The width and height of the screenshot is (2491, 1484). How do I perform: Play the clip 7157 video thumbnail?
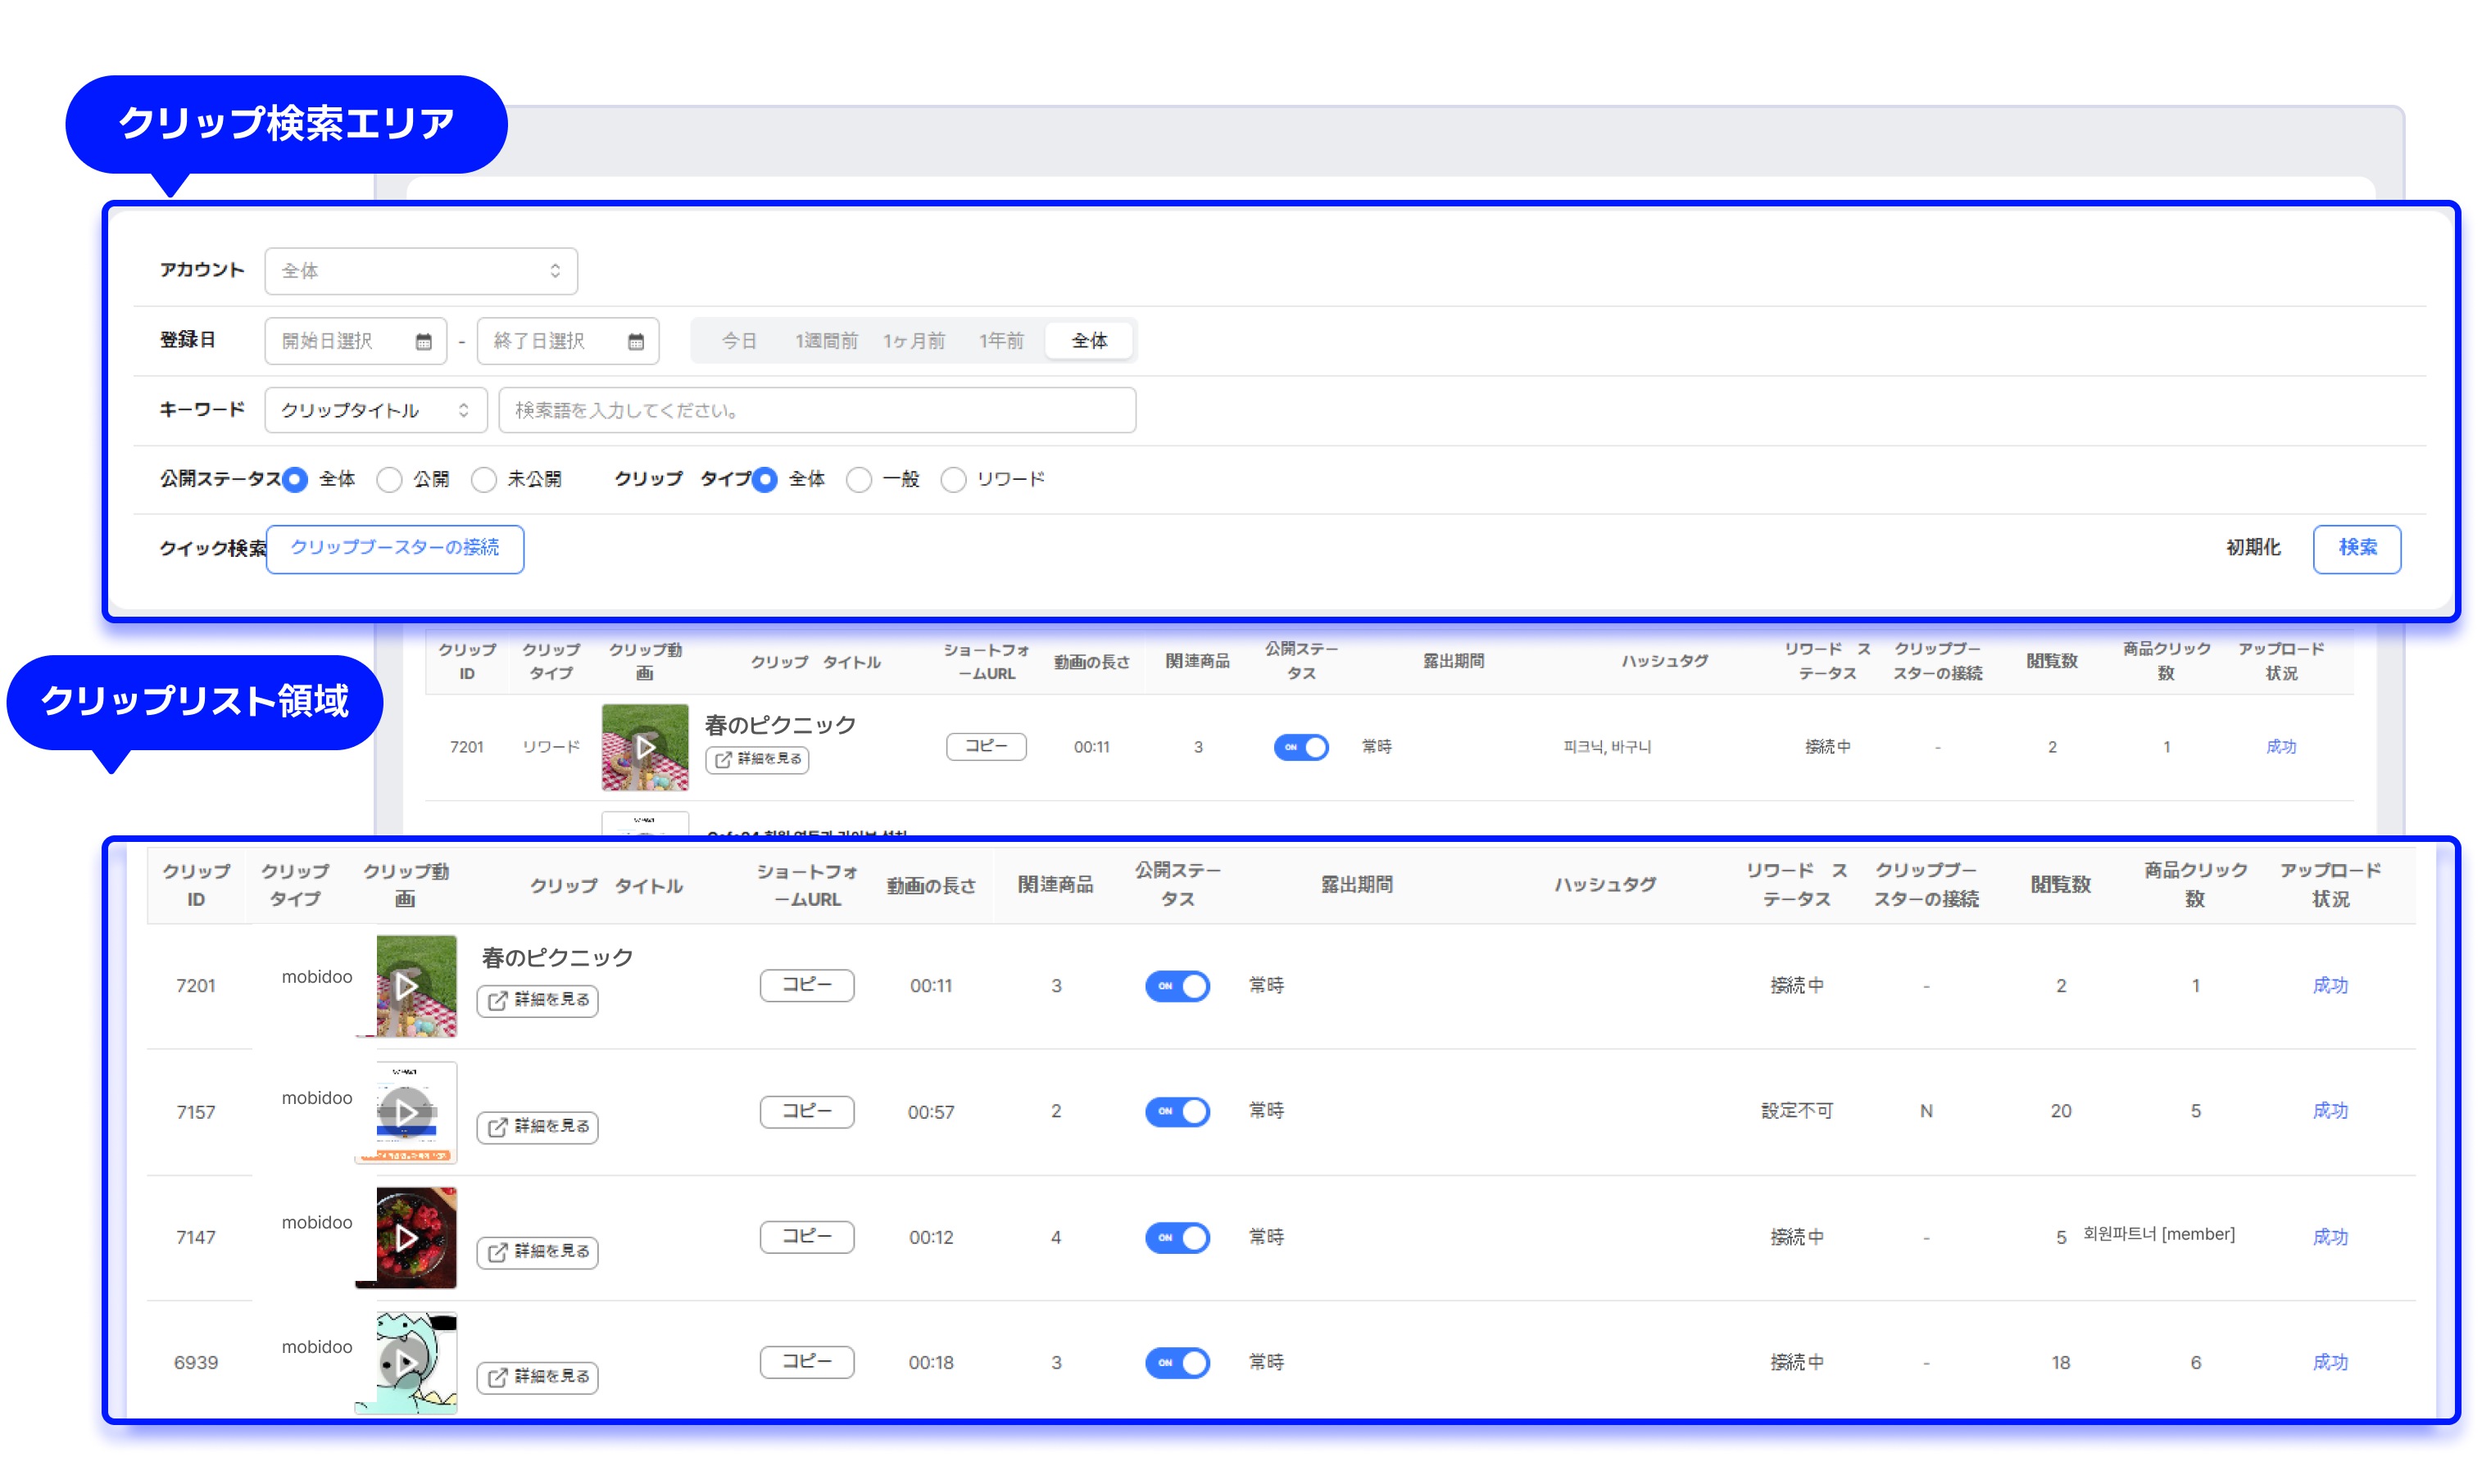click(405, 1112)
